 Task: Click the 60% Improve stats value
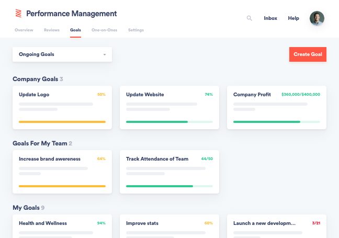coord(209,223)
